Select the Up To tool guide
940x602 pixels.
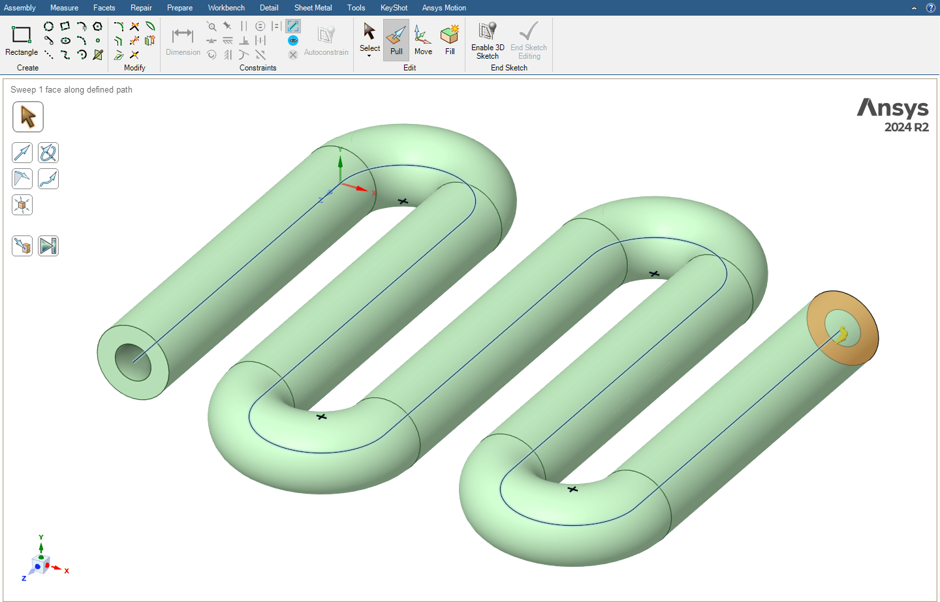(22, 246)
